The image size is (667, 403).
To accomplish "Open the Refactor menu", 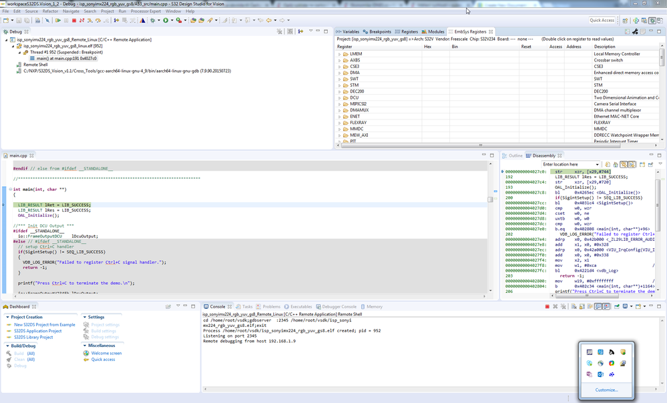I will point(49,11).
